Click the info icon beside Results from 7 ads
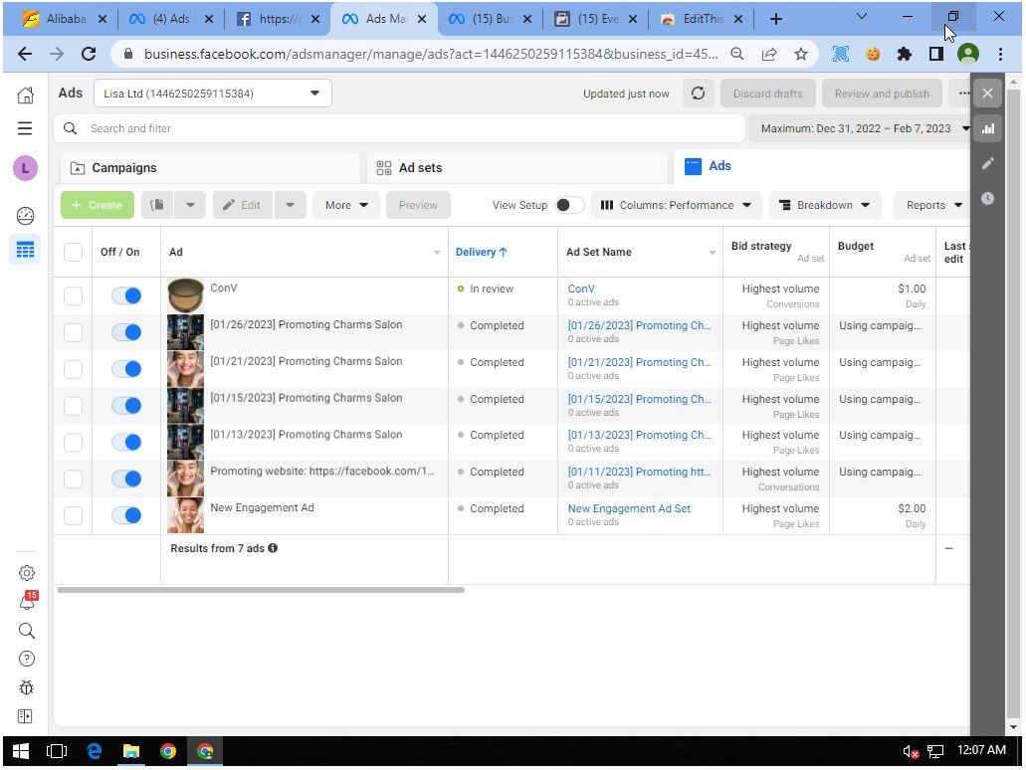The height and width of the screenshot is (770, 1026). [x=273, y=548]
